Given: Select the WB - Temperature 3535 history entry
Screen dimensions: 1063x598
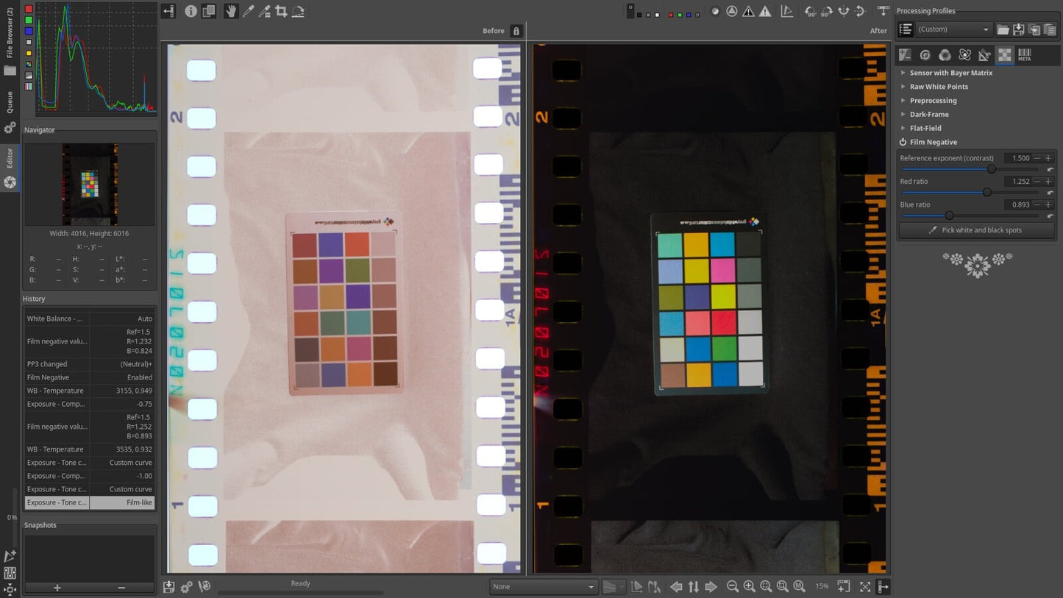Looking at the screenshot, I should tap(90, 449).
